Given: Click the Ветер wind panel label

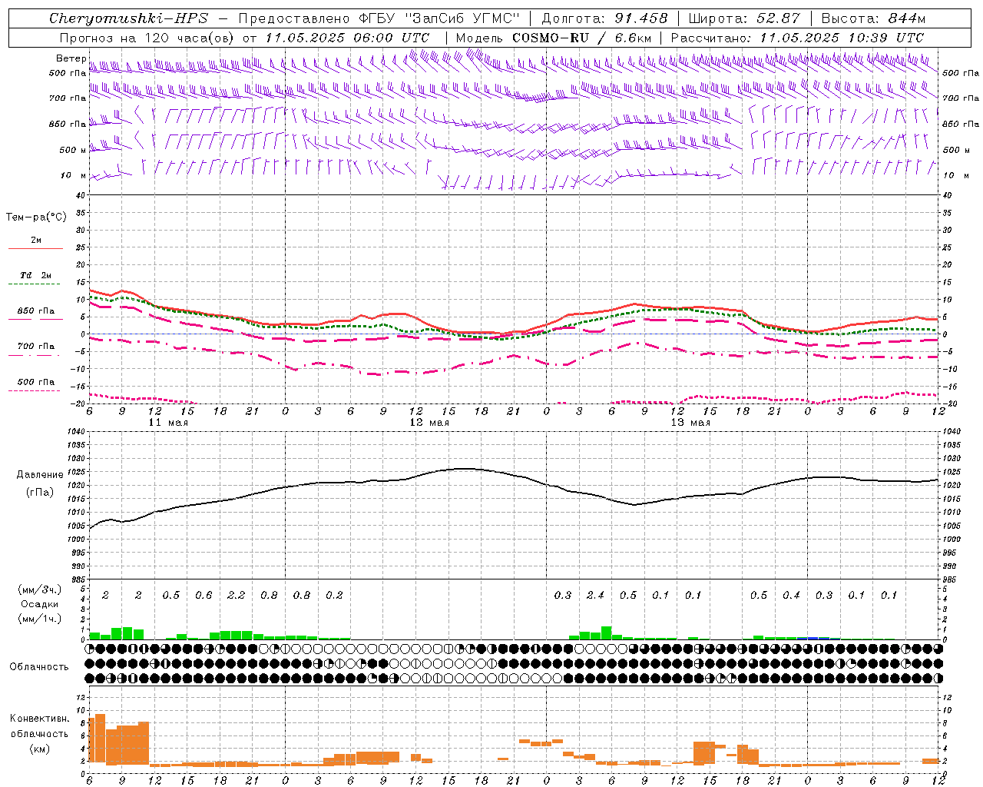Looking at the screenshot, I should tap(71, 58).
